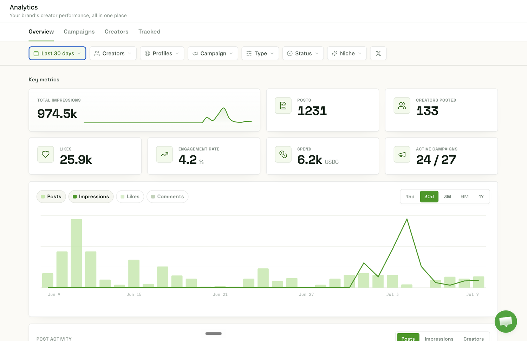Click the Posts document icon
Screen dimensions: 527x341
click(283, 106)
